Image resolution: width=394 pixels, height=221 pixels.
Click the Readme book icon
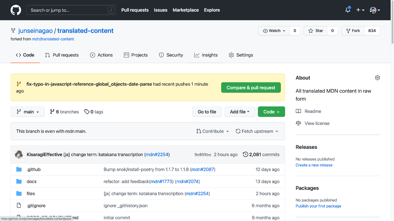298,111
